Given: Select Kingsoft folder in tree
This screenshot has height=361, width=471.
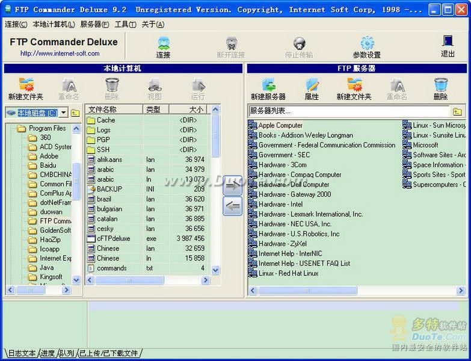Looking at the screenshot, I should 45,277.
